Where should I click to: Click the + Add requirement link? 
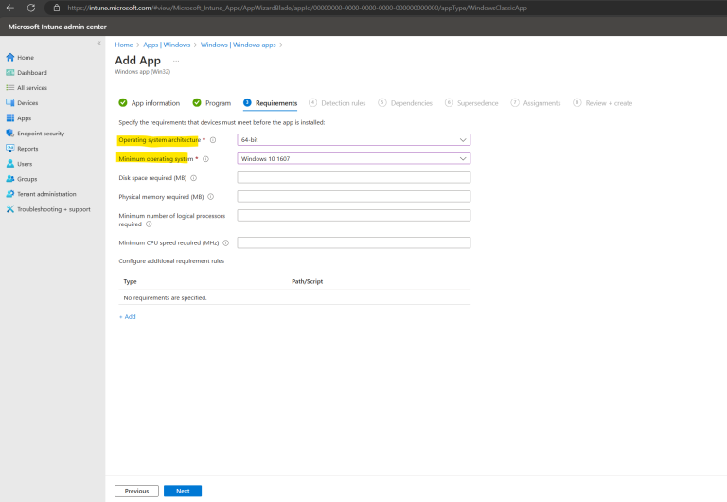pyautogui.click(x=127, y=317)
